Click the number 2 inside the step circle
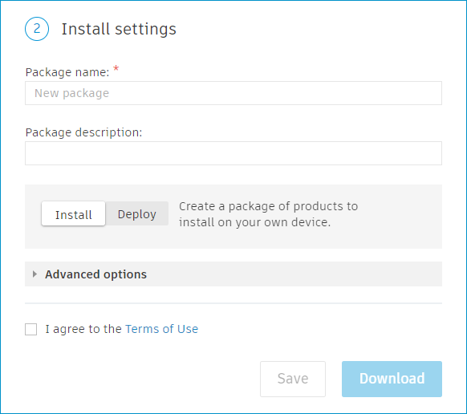The height and width of the screenshot is (414, 467). tap(37, 29)
